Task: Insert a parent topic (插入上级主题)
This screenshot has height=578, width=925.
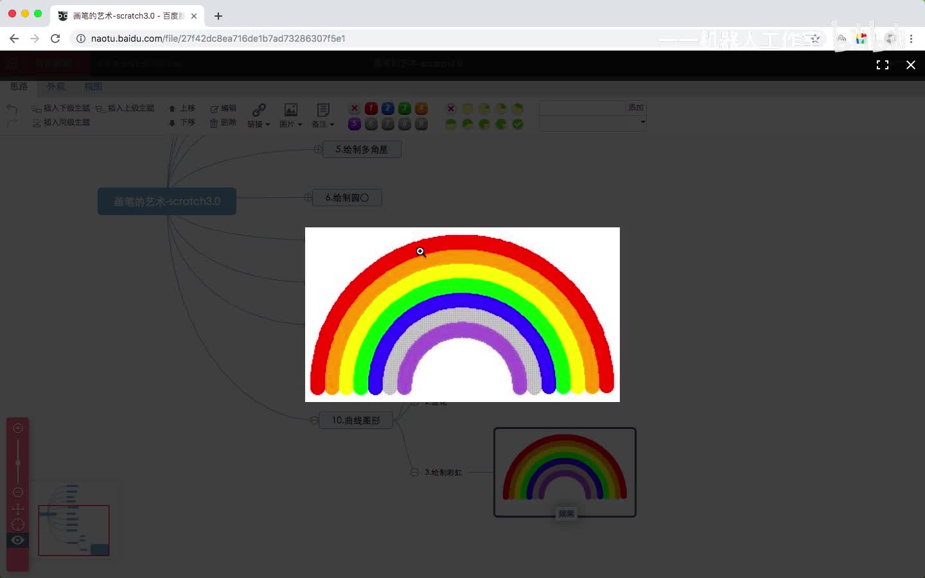Action: (125, 109)
